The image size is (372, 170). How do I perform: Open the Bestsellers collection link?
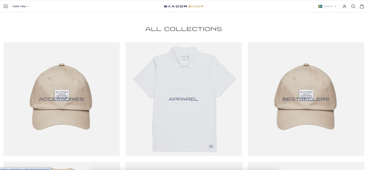[x=306, y=99]
